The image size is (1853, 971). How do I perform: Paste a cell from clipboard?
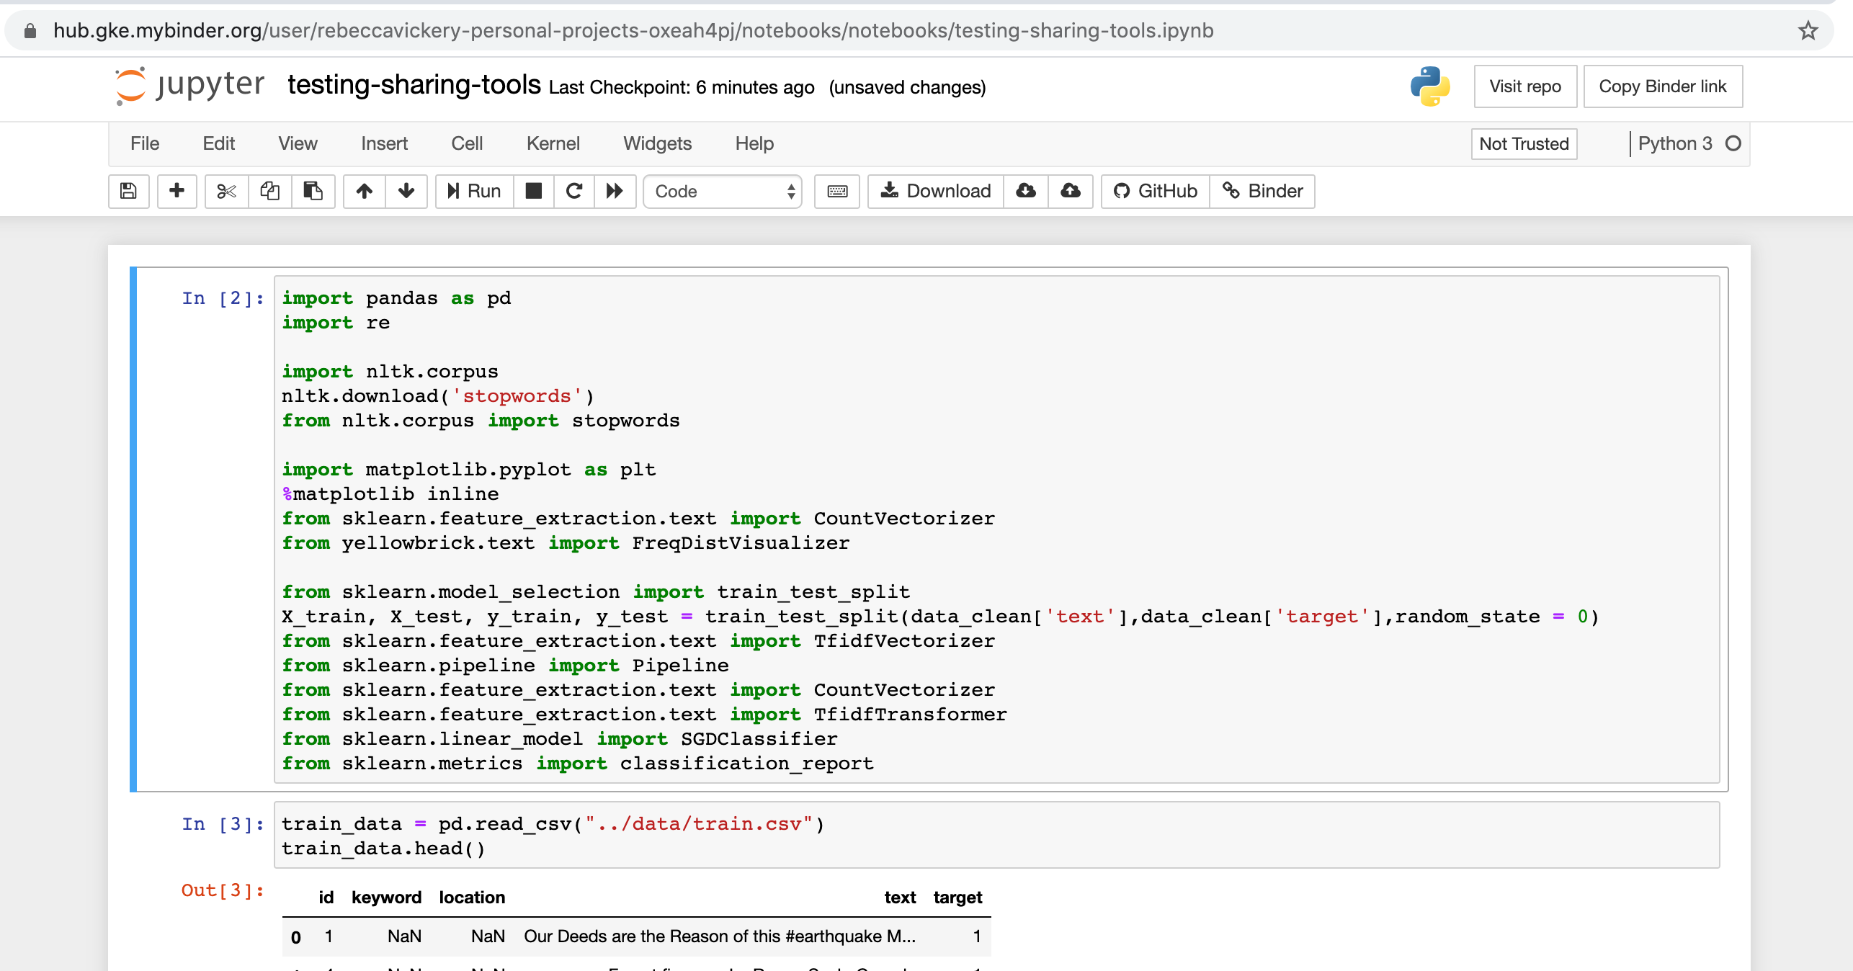click(x=313, y=192)
